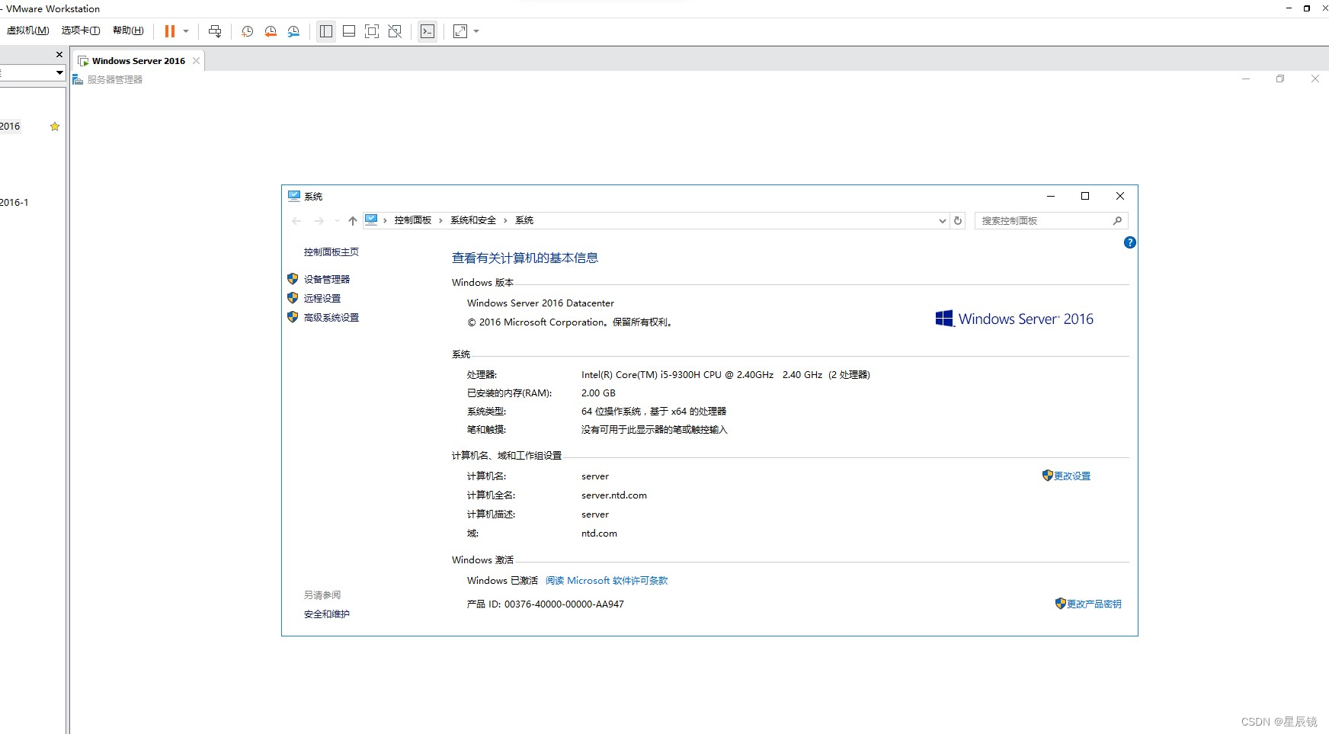Image resolution: width=1329 pixels, height=734 pixels.
Task: Refresh the System control panel page
Action: pyautogui.click(x=958, y=220)
